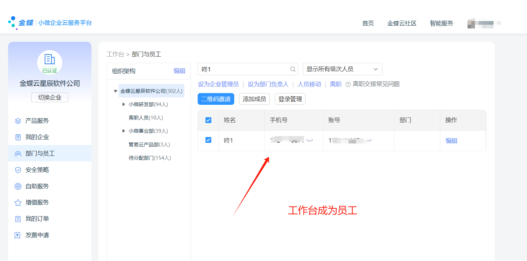527x261 pixels.
Task: Reveal account with eye icon
Action: [369, 141]
